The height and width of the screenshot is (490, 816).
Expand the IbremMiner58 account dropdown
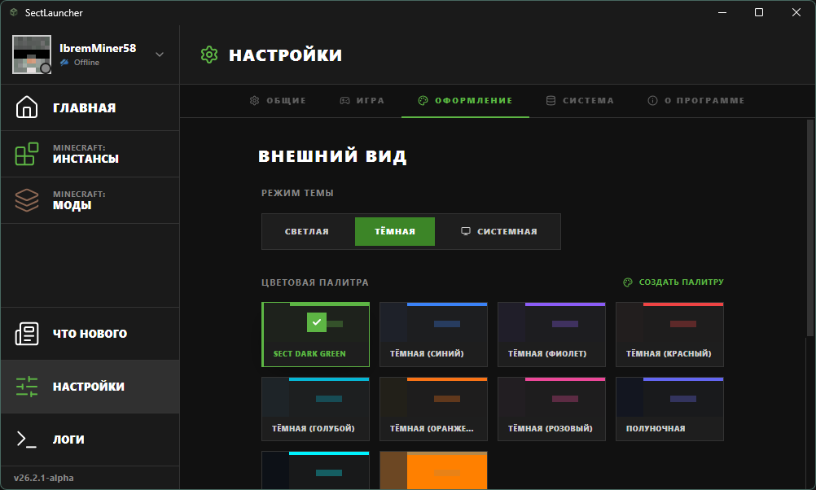tap(158, 53)
